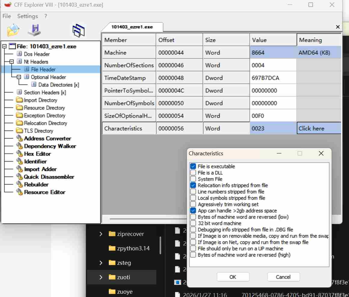Viewport: 349px width, 297px height.
Task: Launch the Identifier tool
Action: coord(35,161)
